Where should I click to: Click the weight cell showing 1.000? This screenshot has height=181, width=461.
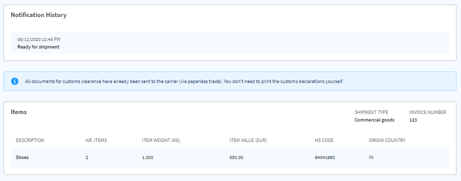[x=148, y=157]
